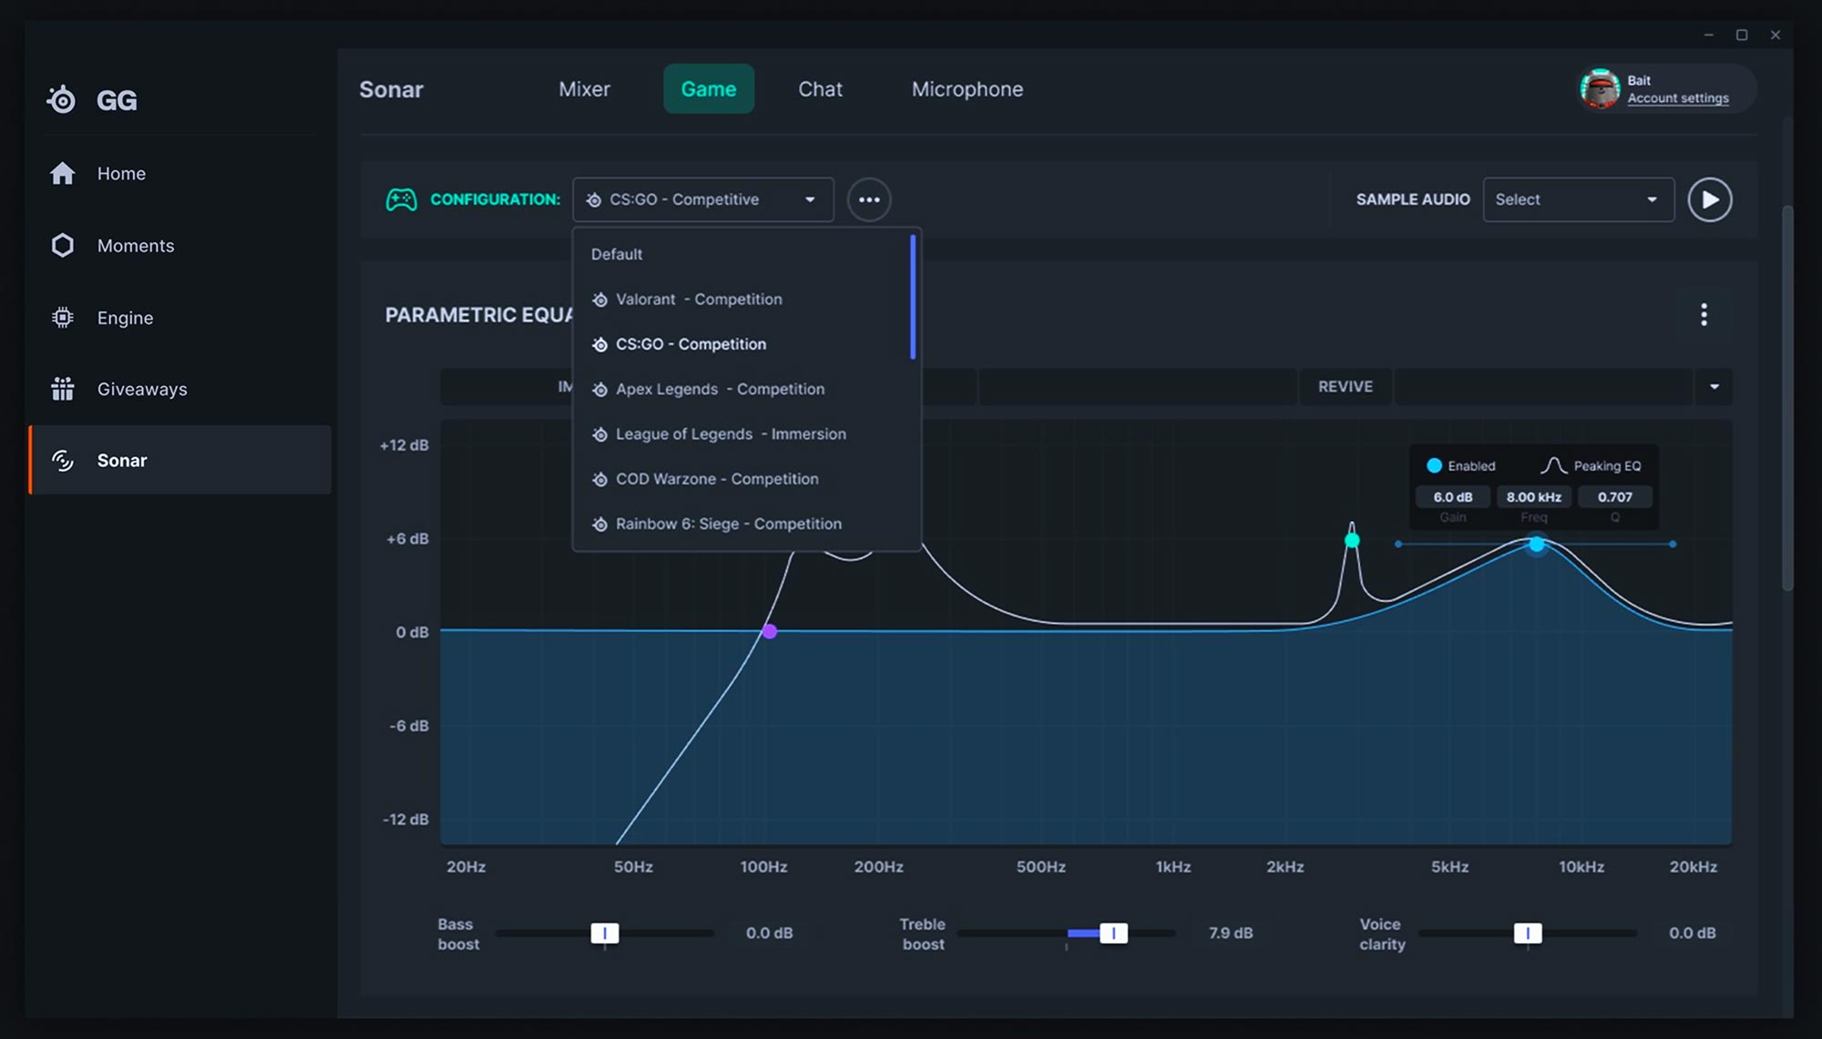
Task: Switch to the Mixer tab
Action: [584, 89]
